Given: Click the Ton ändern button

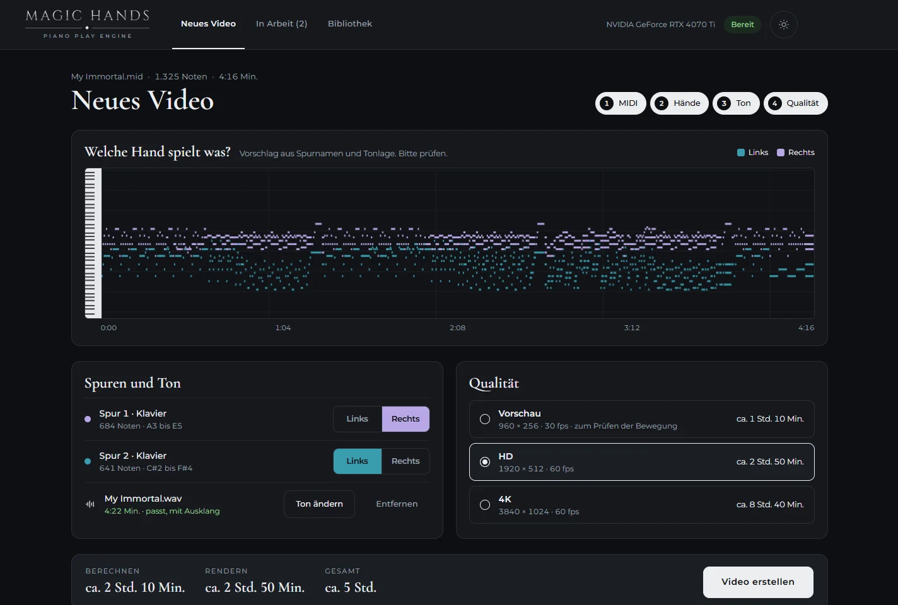Looking at the screenshot, I should [319, 504].
